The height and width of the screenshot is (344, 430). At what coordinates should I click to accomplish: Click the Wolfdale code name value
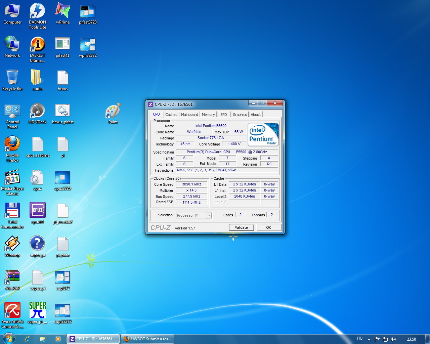pos(194,132)
